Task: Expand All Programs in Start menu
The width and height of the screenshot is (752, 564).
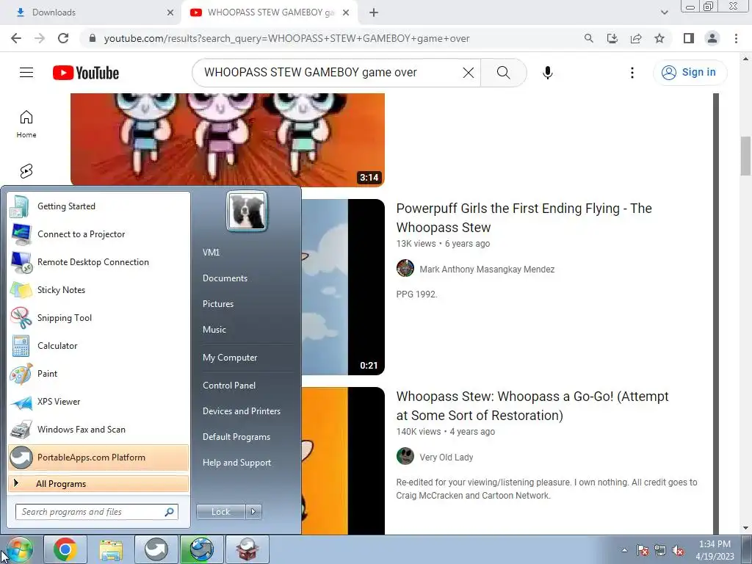Action: tap(98, 483)
